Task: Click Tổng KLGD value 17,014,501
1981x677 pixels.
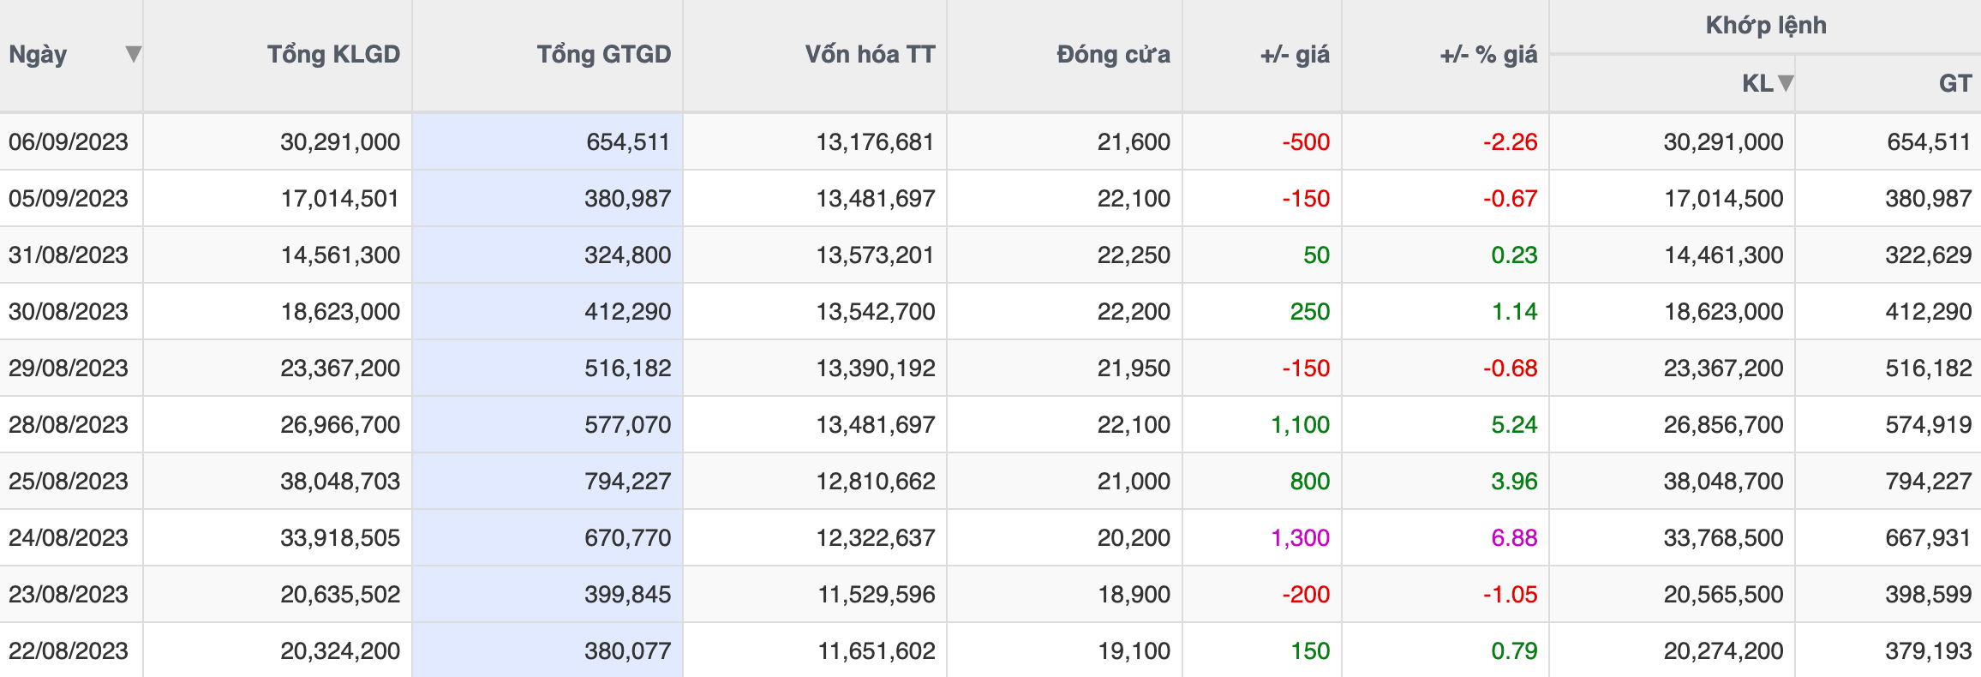Action: (340, 198)
